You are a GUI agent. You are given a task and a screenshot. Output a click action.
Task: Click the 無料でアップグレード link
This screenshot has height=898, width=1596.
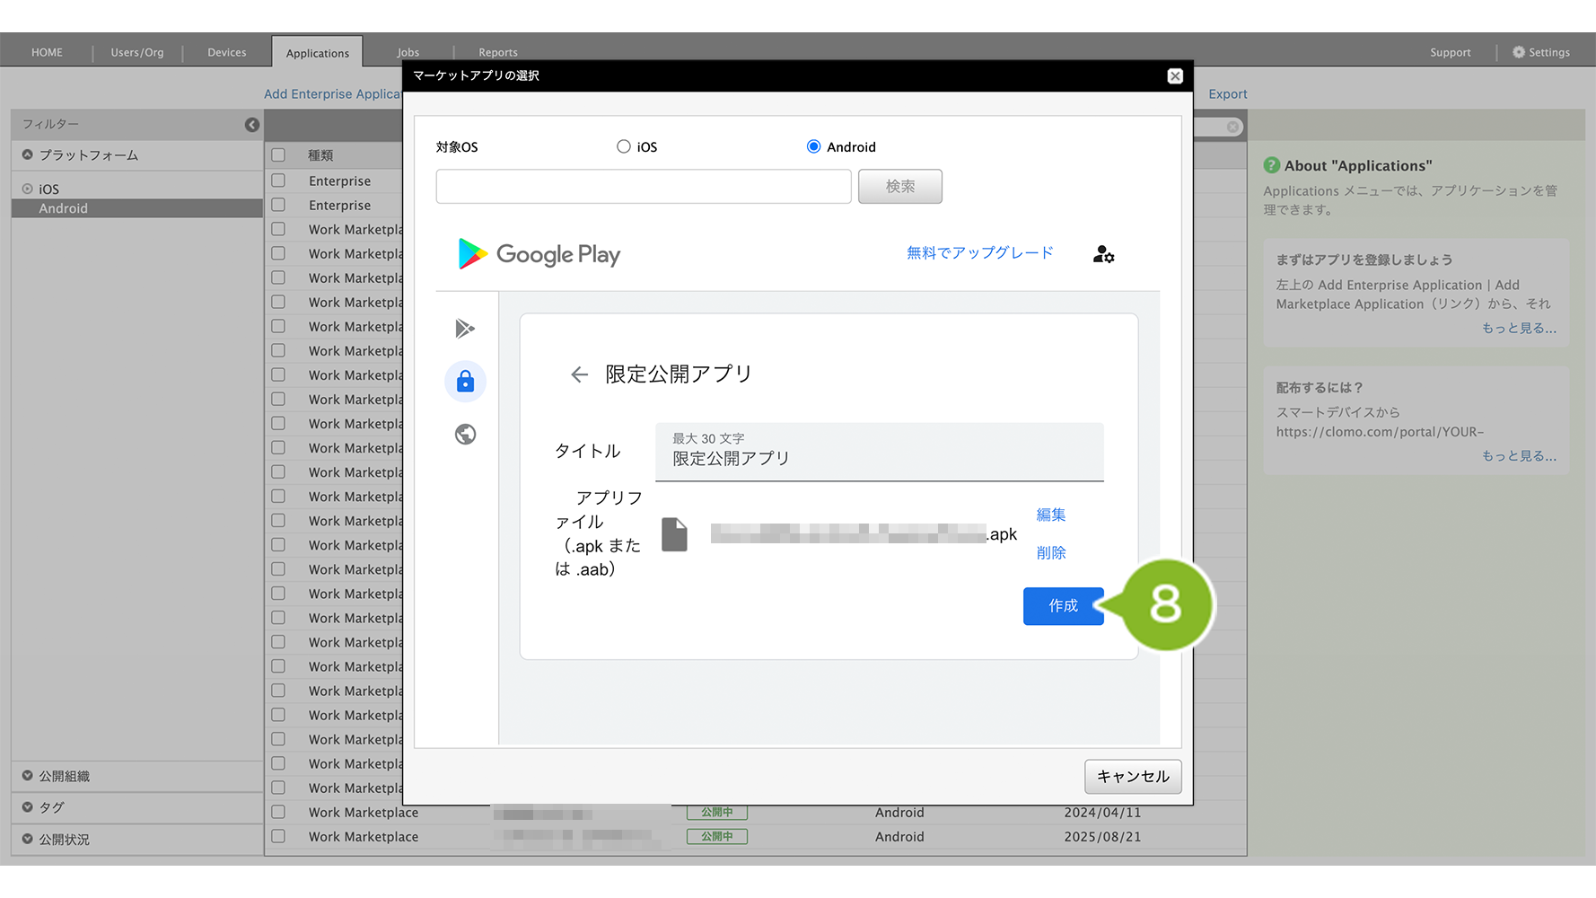tap(979, 253)
